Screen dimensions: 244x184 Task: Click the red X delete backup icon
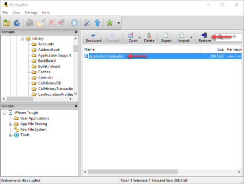pos(52,22)
